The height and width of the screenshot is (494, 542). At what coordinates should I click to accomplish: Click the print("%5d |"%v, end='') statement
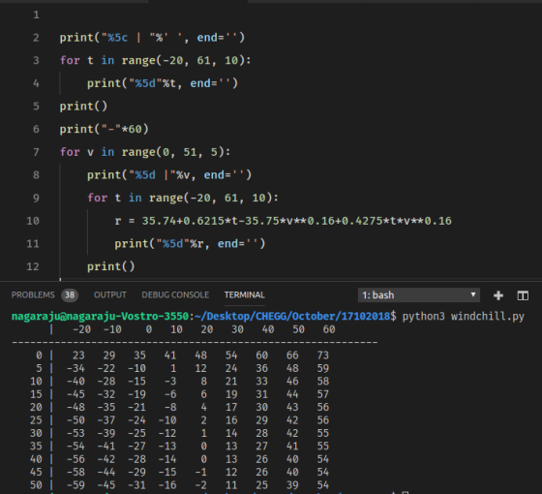pos(169,175)
